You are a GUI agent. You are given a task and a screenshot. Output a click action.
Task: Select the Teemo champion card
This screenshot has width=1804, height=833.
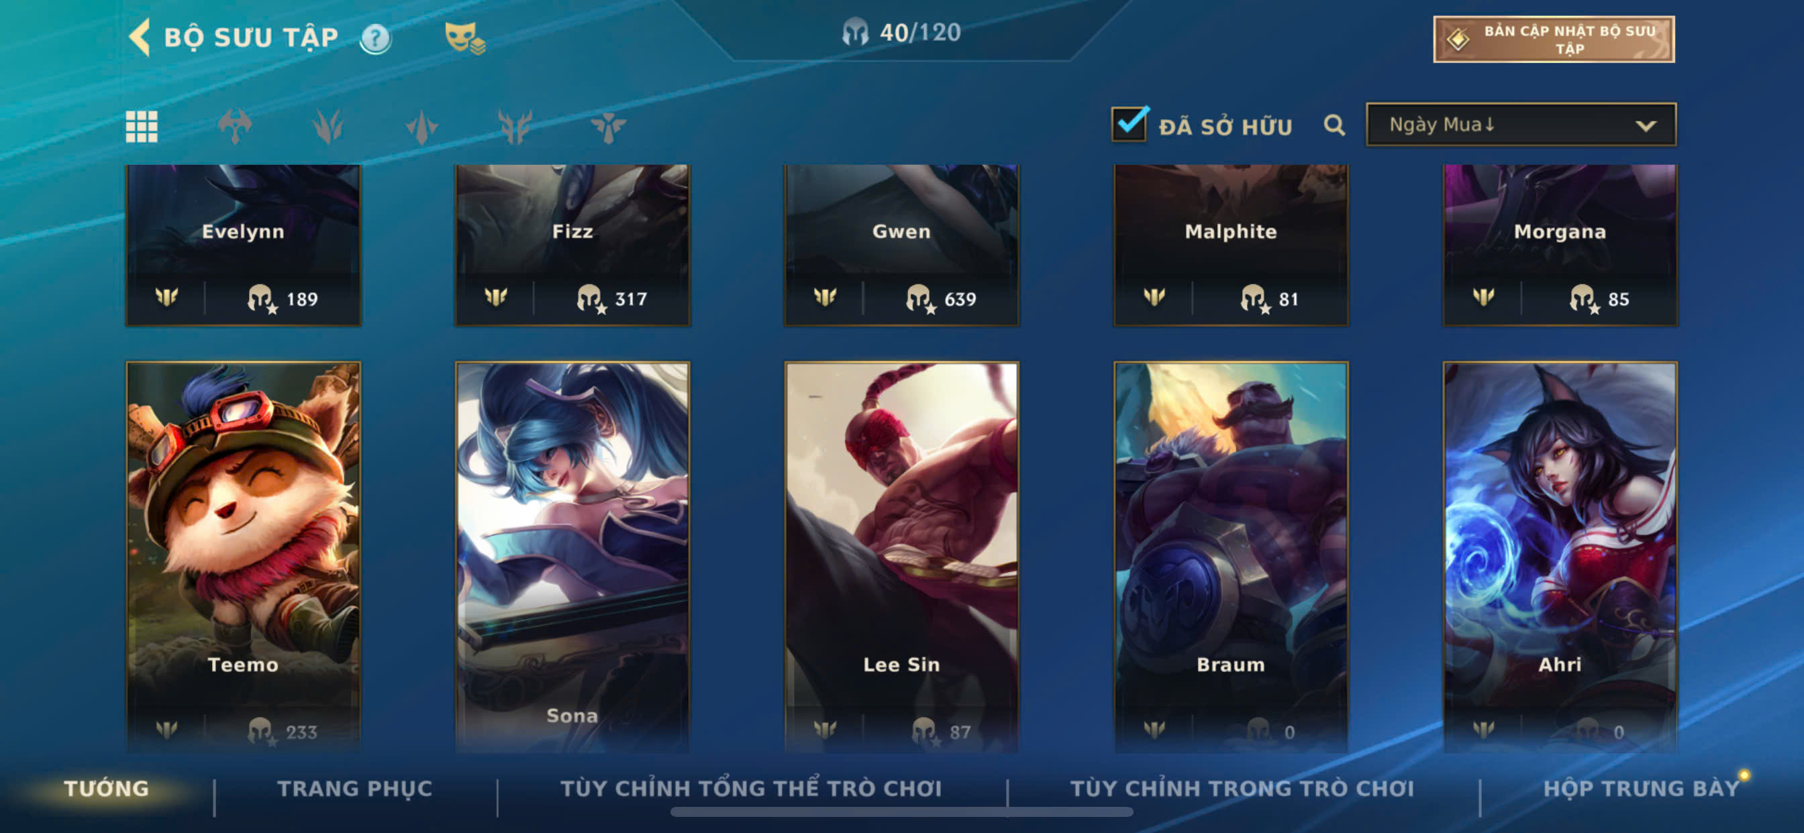coord(243,557)
